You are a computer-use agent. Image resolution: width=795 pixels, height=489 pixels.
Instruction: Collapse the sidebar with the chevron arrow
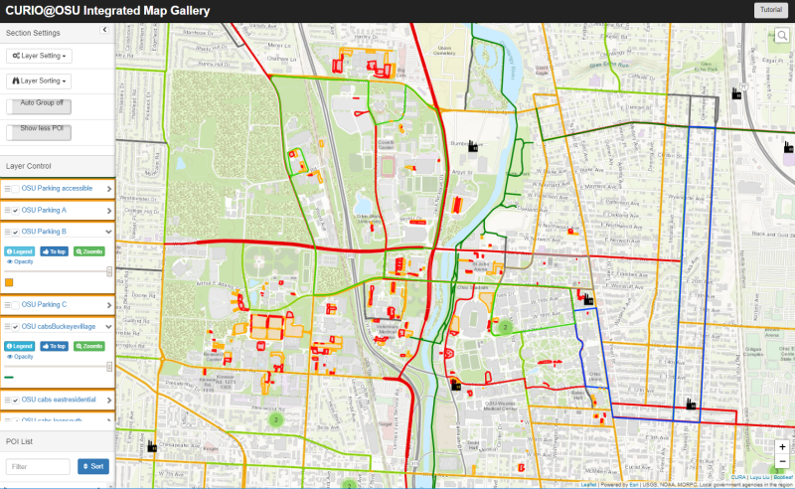(104, 30)
